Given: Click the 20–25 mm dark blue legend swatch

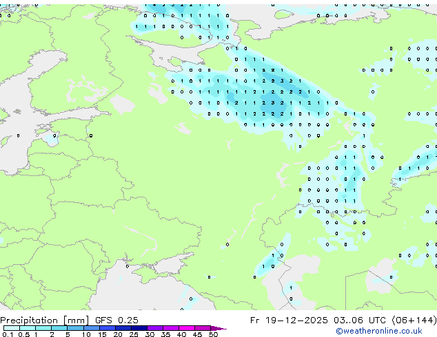Looking at the screenshot, I should click(x=123, y=328).
